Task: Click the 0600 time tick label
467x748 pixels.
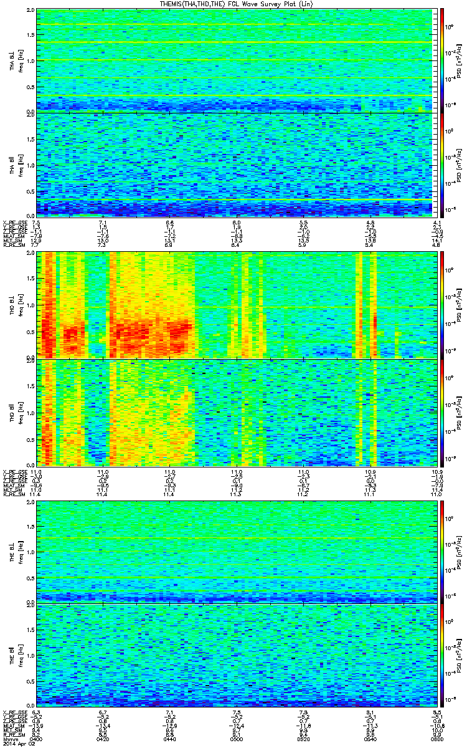Action: [x=436, y=739]
